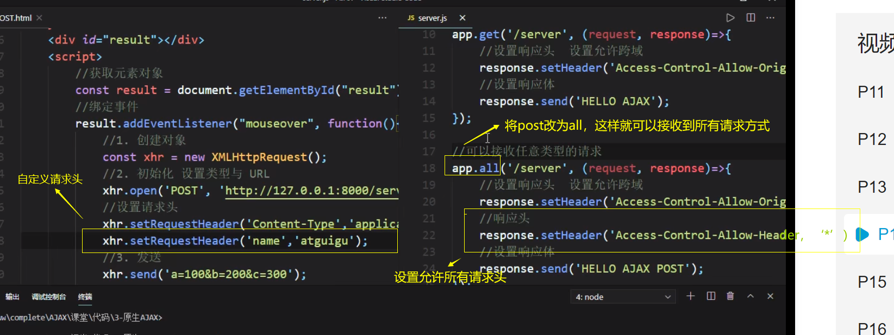The width and height of the screenshot is (894, 335).
Task: Click the div id="result" line
Action: point(126,40)
